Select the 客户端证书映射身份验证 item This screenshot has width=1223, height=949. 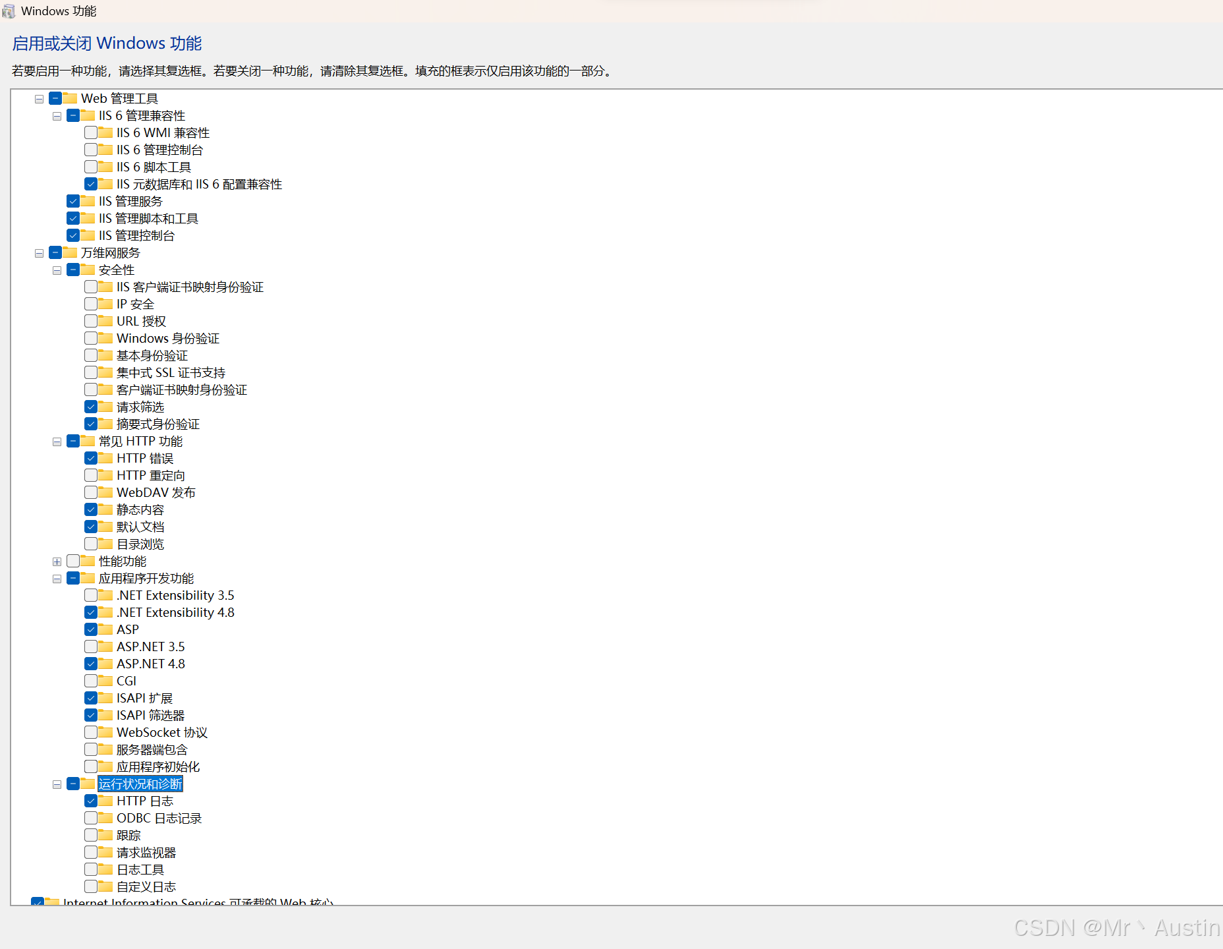click(x=182, y=389)
